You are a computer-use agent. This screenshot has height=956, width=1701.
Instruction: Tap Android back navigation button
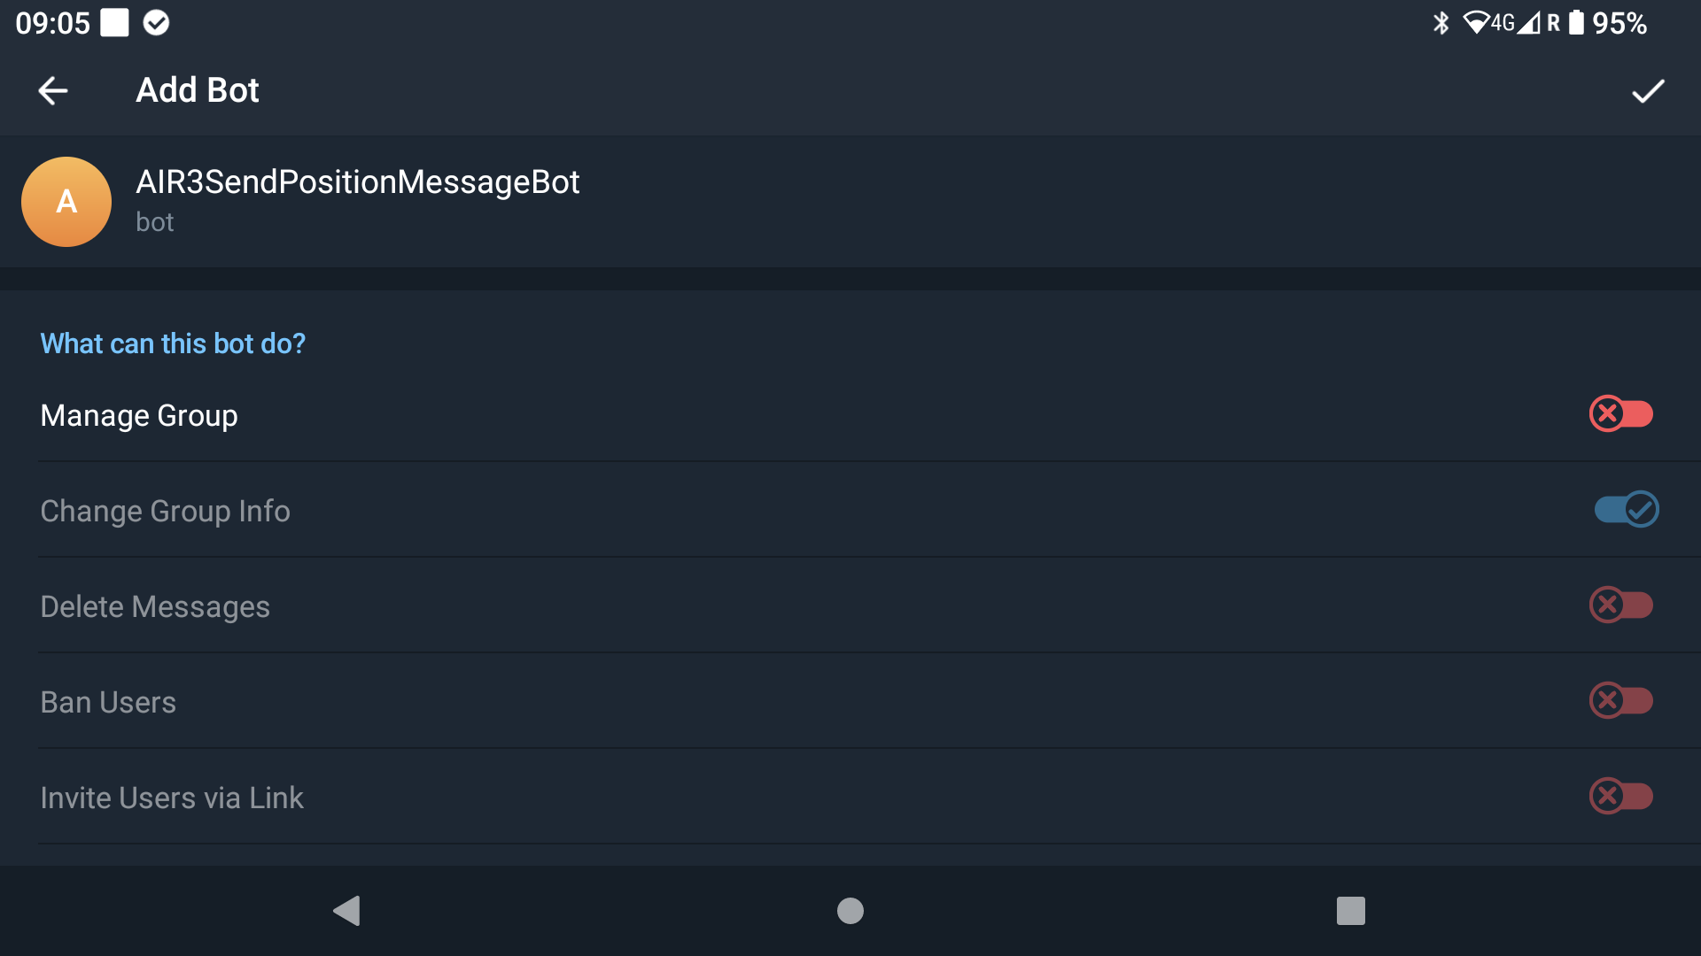(x=346, y=911)
